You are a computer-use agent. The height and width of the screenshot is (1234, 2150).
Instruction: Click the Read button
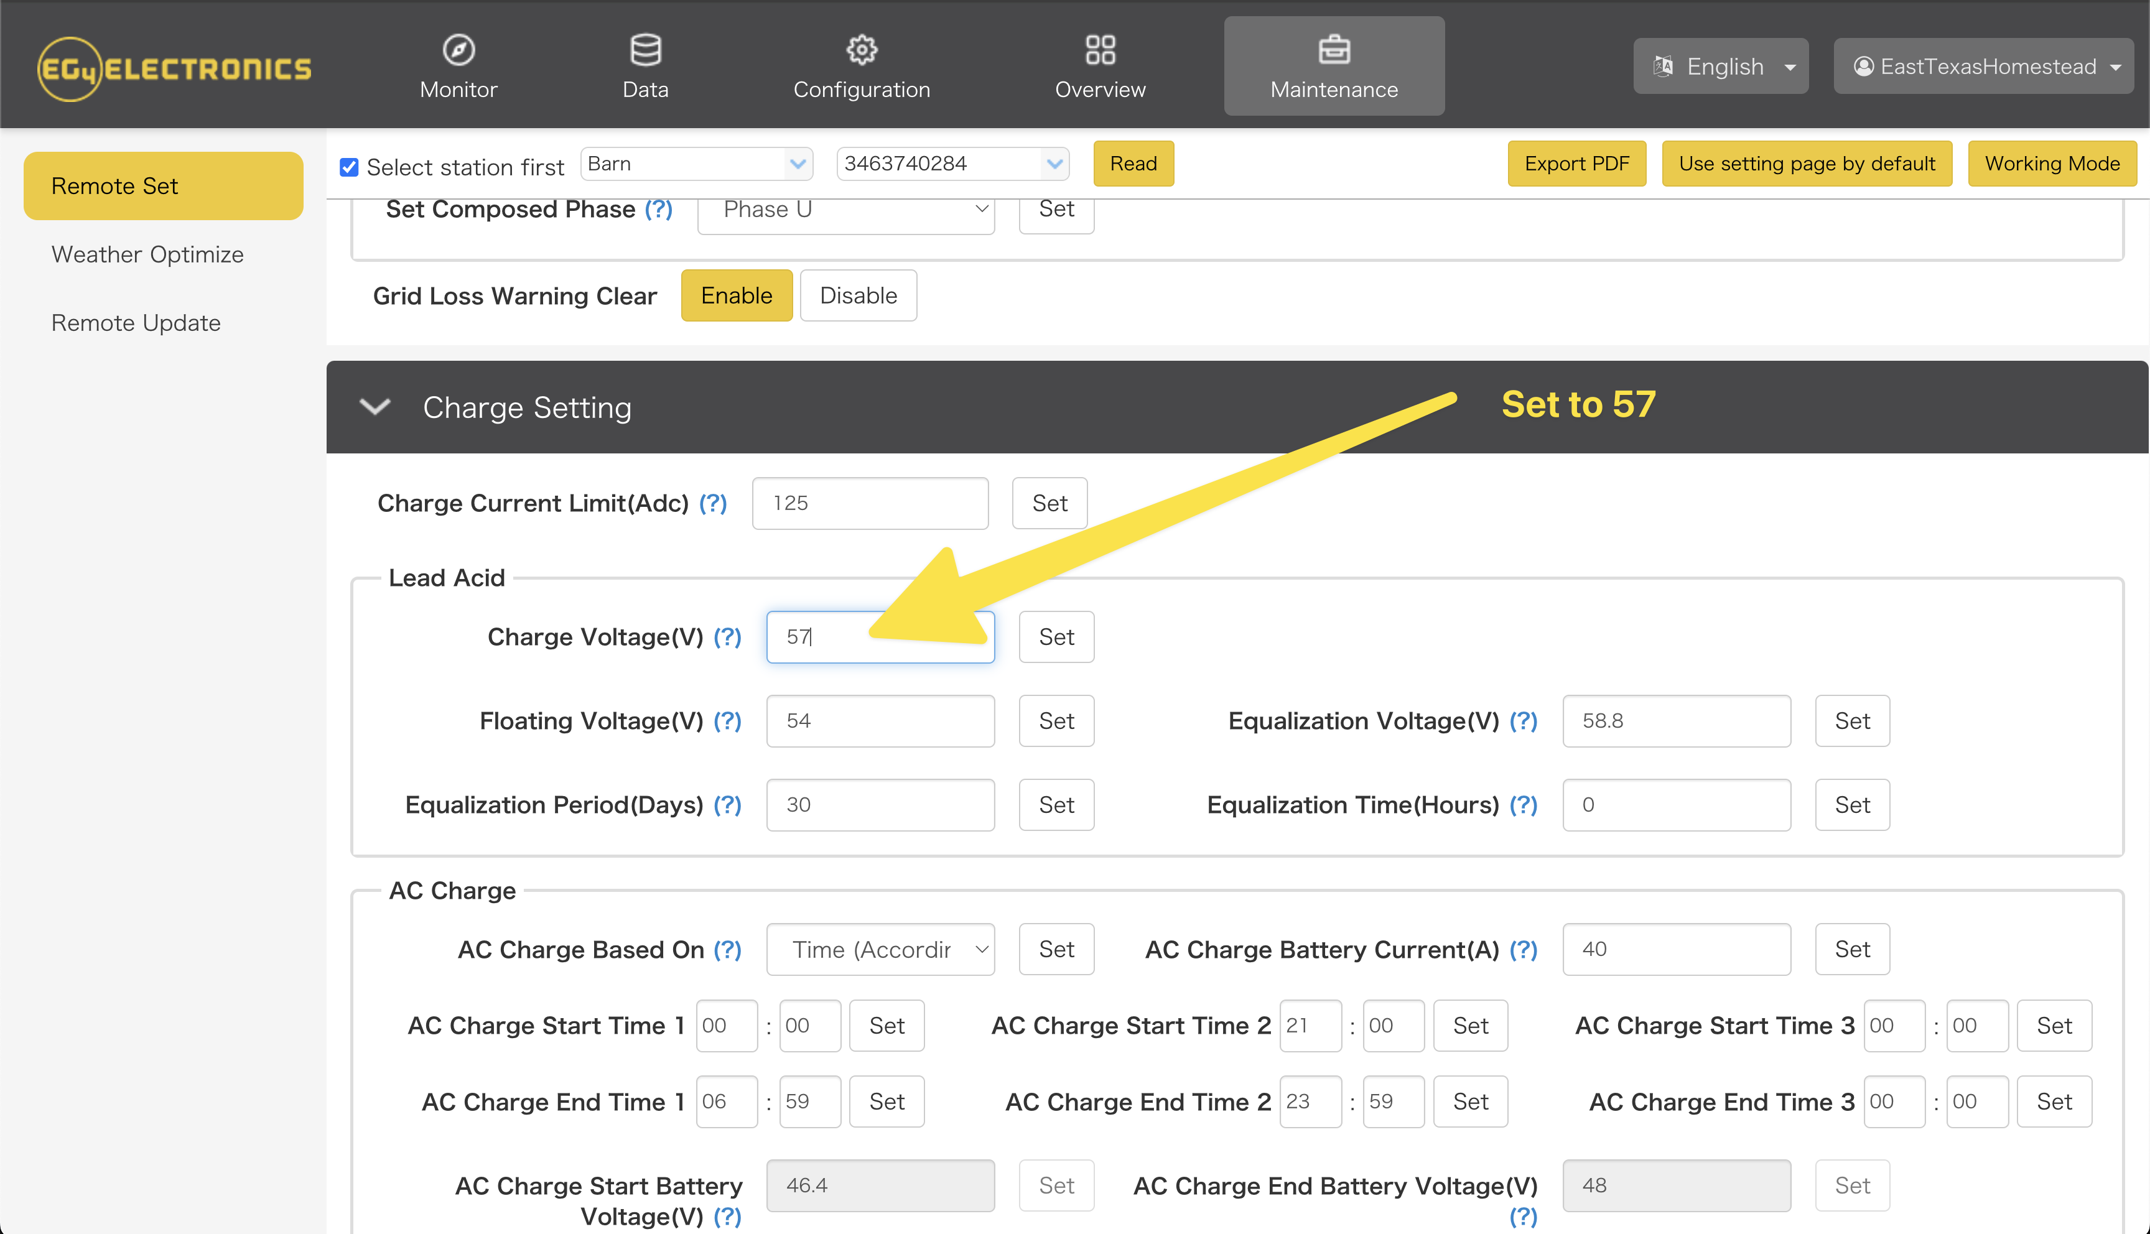[1133, 164]
